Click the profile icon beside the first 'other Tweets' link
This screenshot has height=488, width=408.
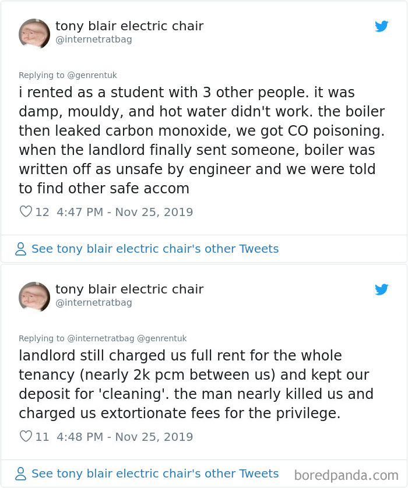(21, 249)
